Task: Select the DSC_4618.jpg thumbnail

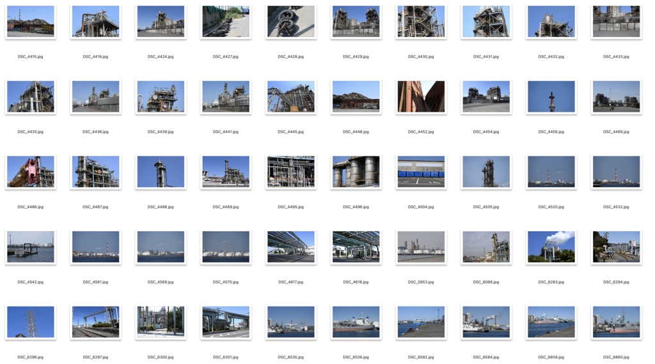Action: [356, 247]
